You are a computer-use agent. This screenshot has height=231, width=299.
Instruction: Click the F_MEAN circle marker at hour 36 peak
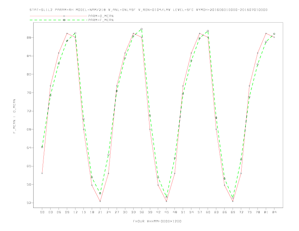click(x=142, y=29)
